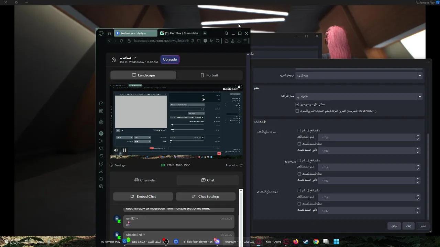The image size is (440, 247).
Task: Bookmark the page with heart icon
Action: (217, 41)
